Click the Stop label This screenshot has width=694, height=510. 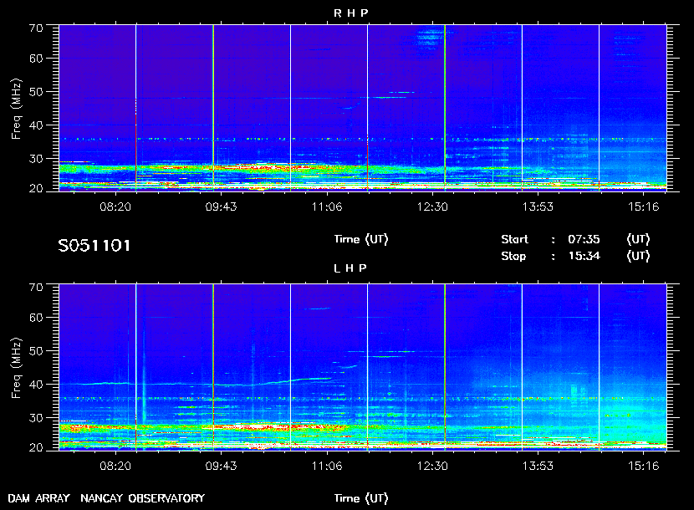point(513,256)
